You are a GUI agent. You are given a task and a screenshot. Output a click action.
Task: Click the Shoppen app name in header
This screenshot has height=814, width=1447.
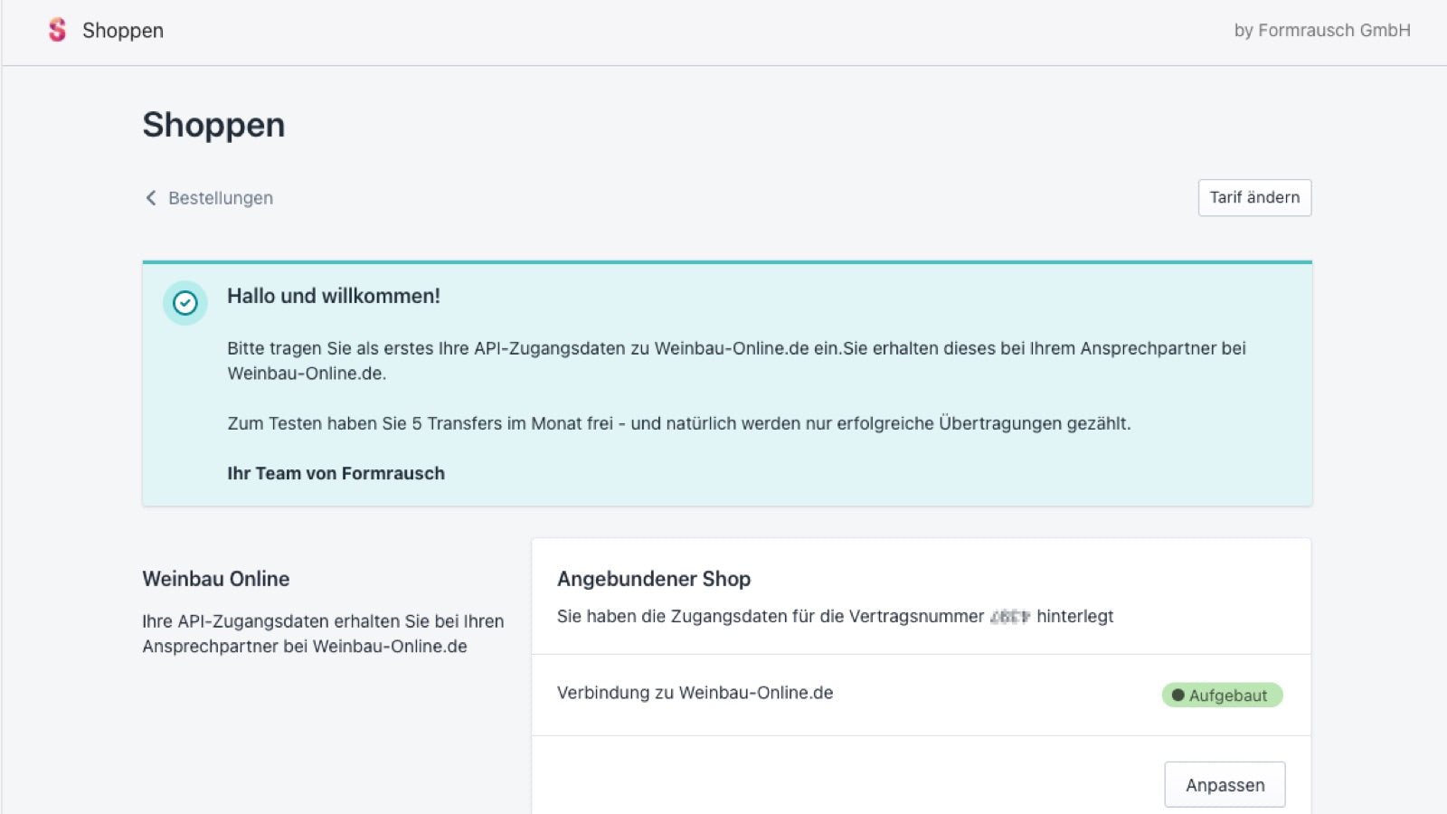[x=123, y=30]
